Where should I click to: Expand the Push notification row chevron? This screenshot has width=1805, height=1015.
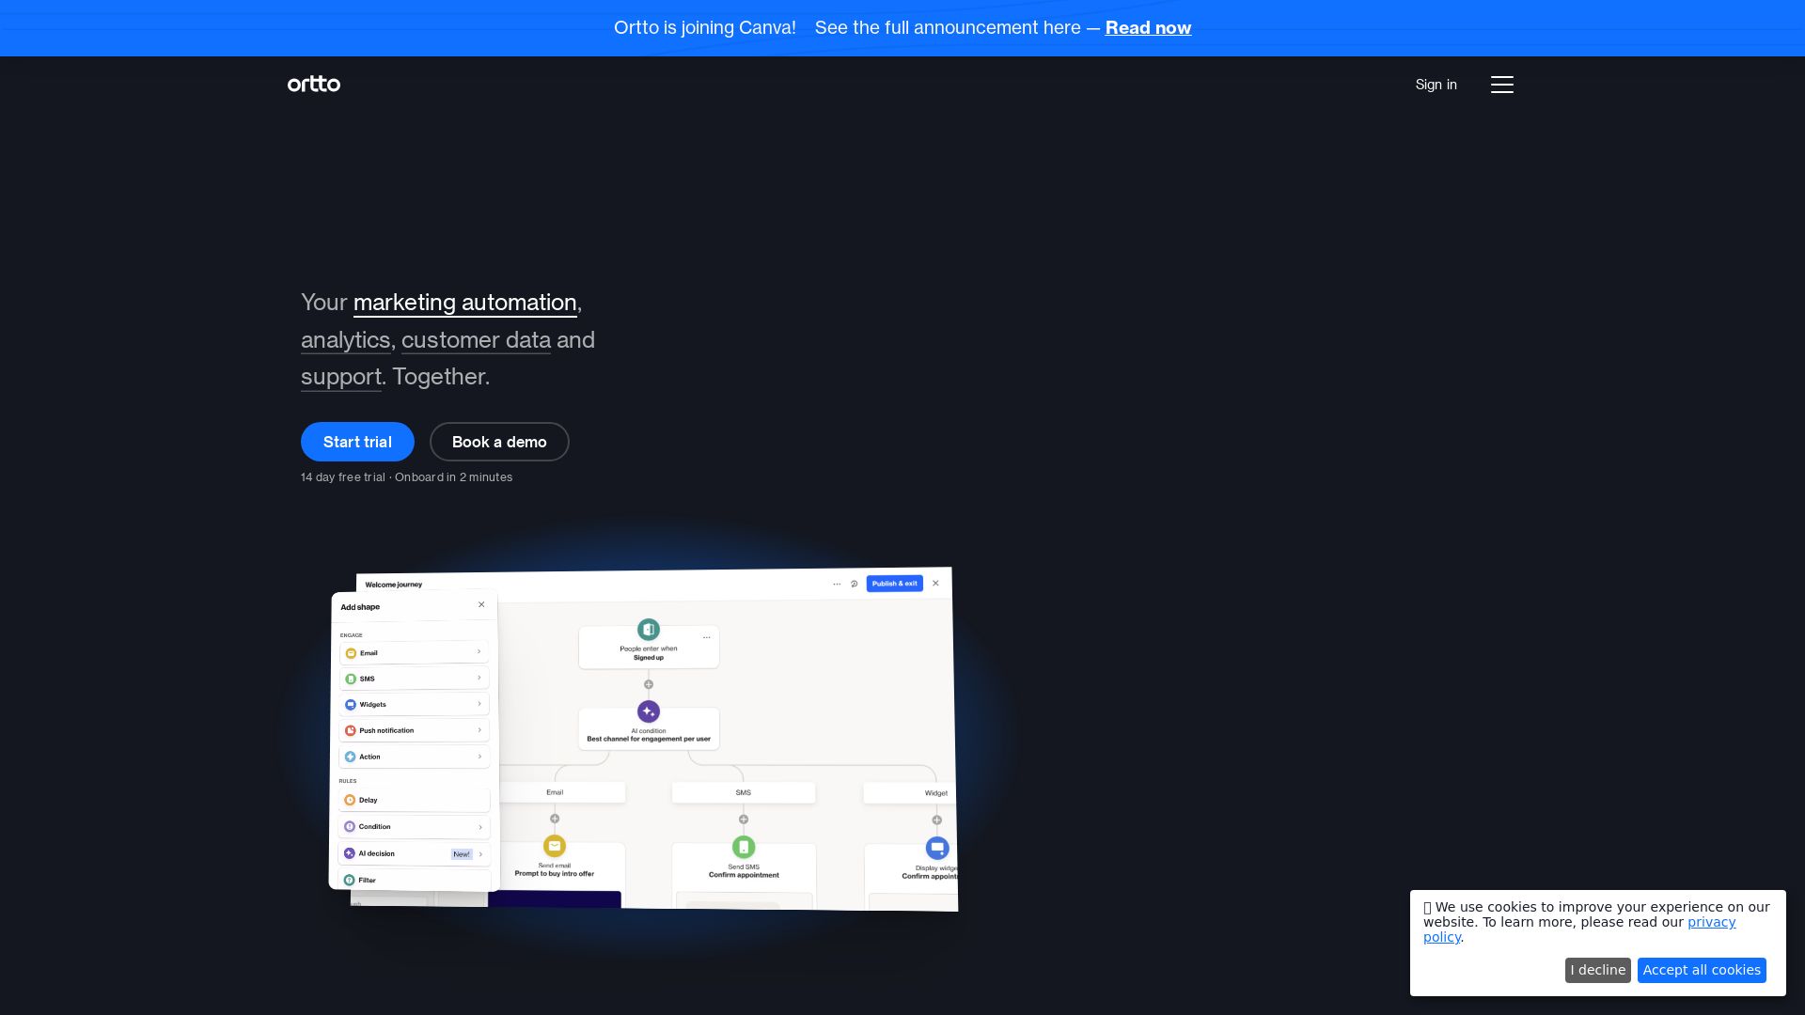pos(479,730)
